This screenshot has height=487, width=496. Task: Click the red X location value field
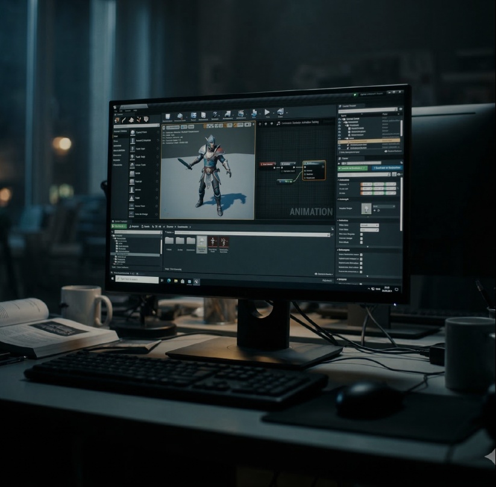click(366, 184)
